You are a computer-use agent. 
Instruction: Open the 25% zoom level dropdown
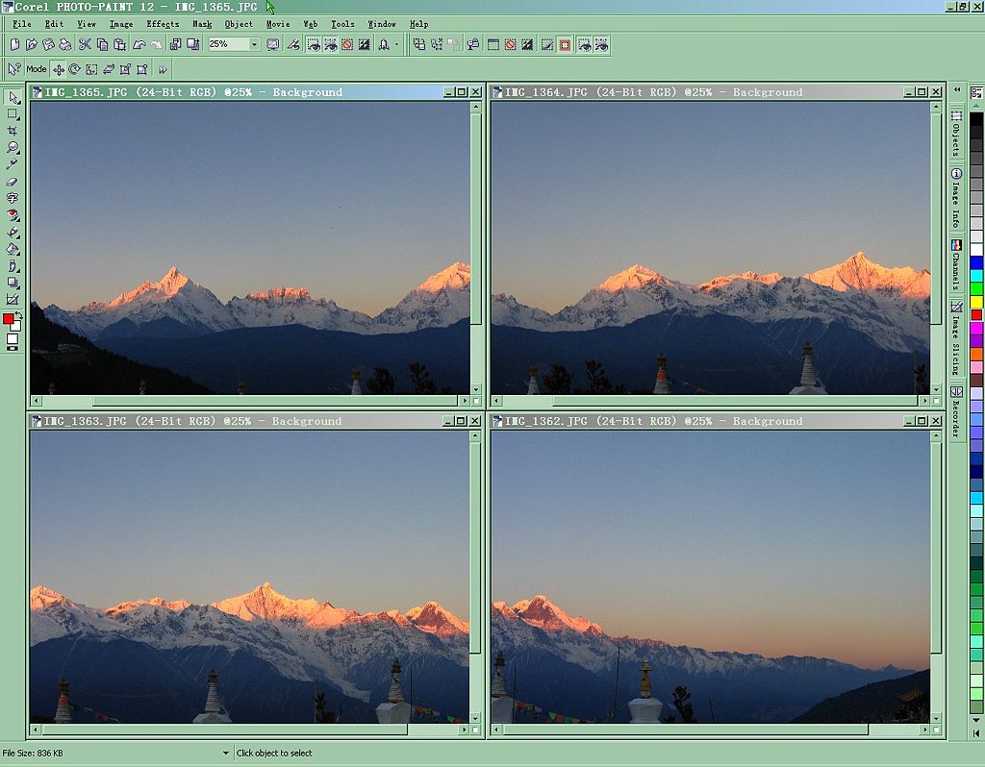[254, 44]
